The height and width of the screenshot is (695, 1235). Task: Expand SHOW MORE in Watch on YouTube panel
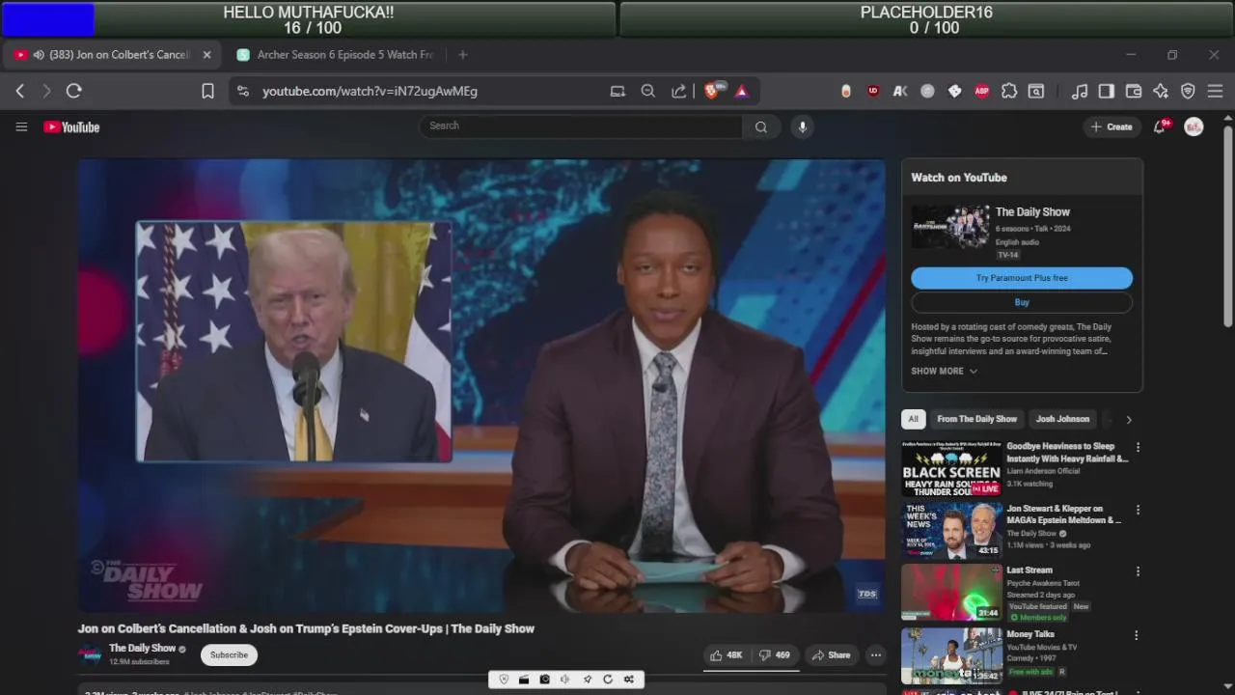point(944,372)
